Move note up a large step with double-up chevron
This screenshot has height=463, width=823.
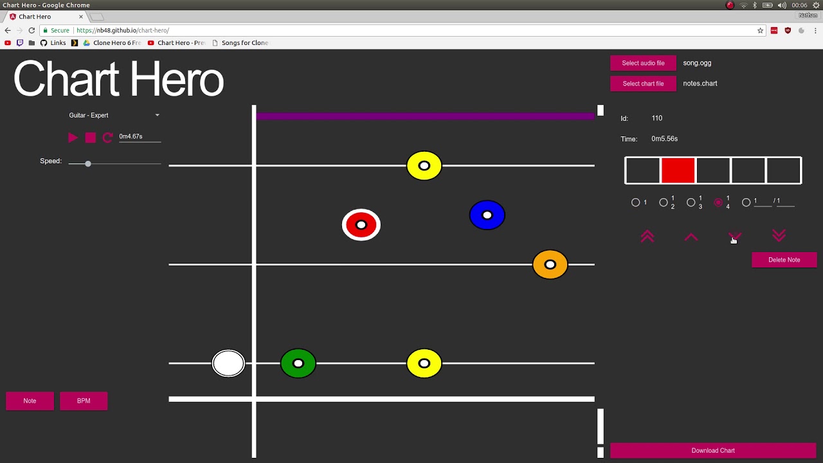coord(647,237)
